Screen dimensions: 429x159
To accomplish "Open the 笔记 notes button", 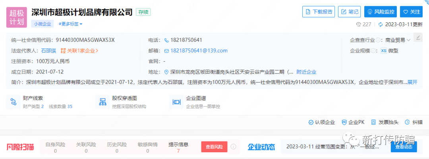I will (350, 12).
